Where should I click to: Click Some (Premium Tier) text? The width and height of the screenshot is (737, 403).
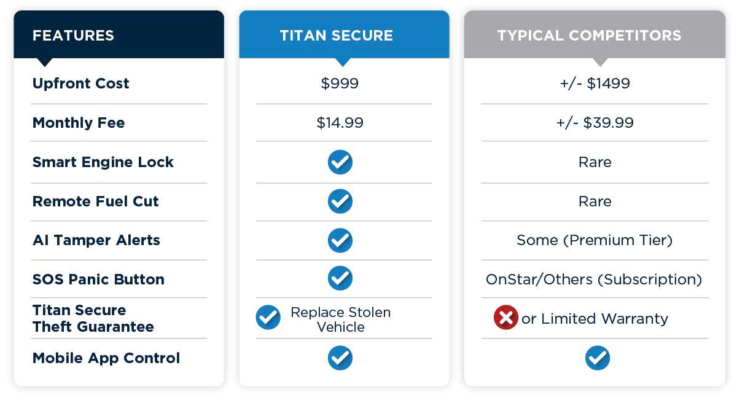click(x=595, y=240)
